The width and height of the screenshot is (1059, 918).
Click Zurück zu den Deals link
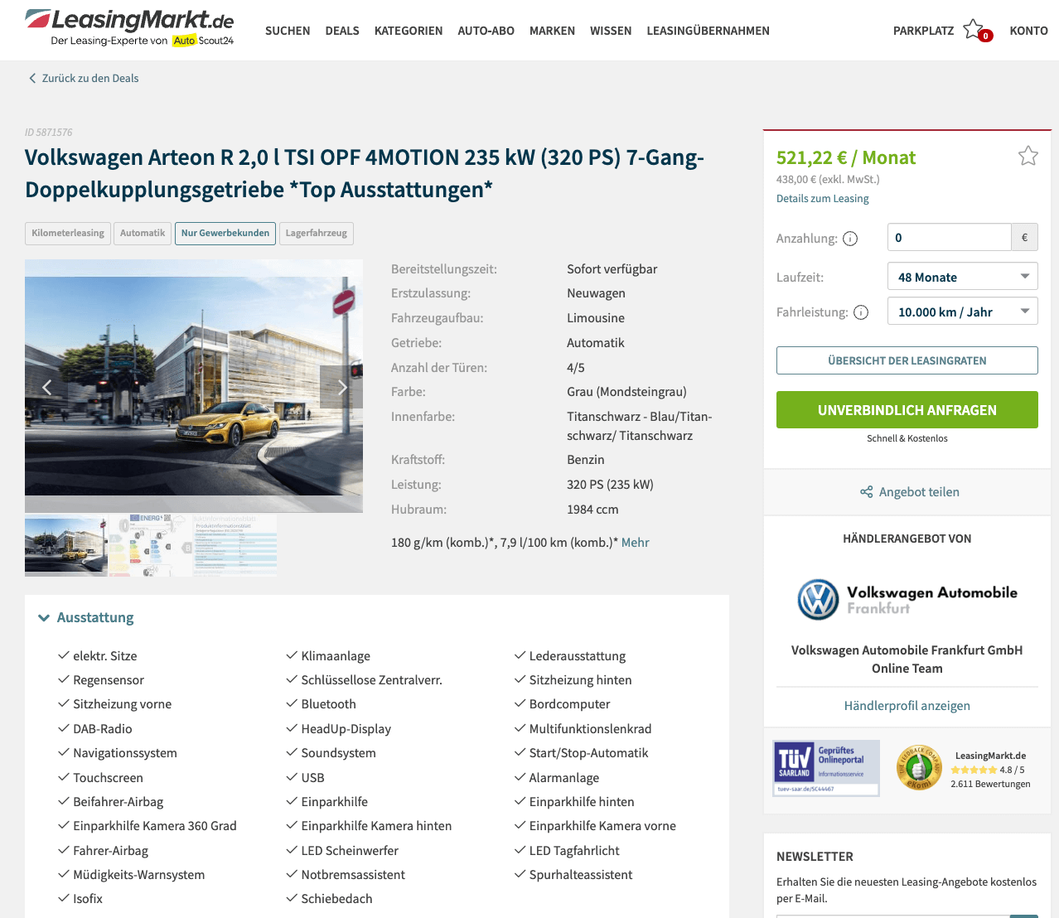90,78
